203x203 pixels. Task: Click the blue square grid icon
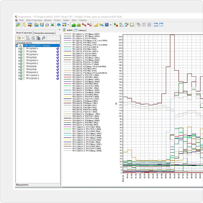[107, 25]
